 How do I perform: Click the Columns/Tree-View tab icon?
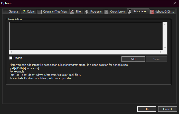(x=39, y=12)
